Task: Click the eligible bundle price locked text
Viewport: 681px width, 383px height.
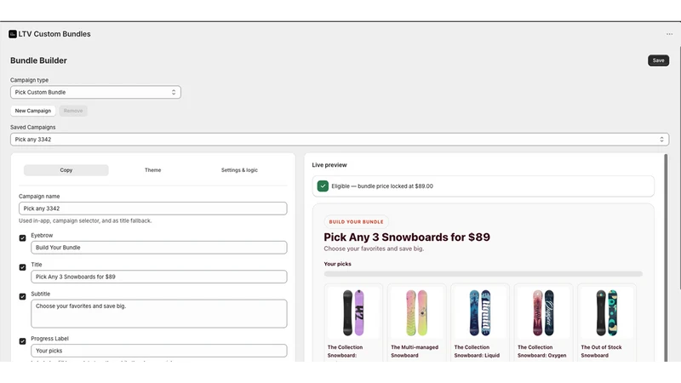Action: (382, 186)
